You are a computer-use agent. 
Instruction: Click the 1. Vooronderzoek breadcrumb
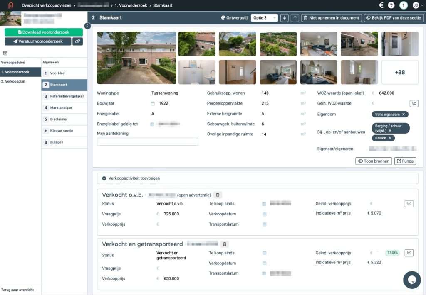pos(131,5)
